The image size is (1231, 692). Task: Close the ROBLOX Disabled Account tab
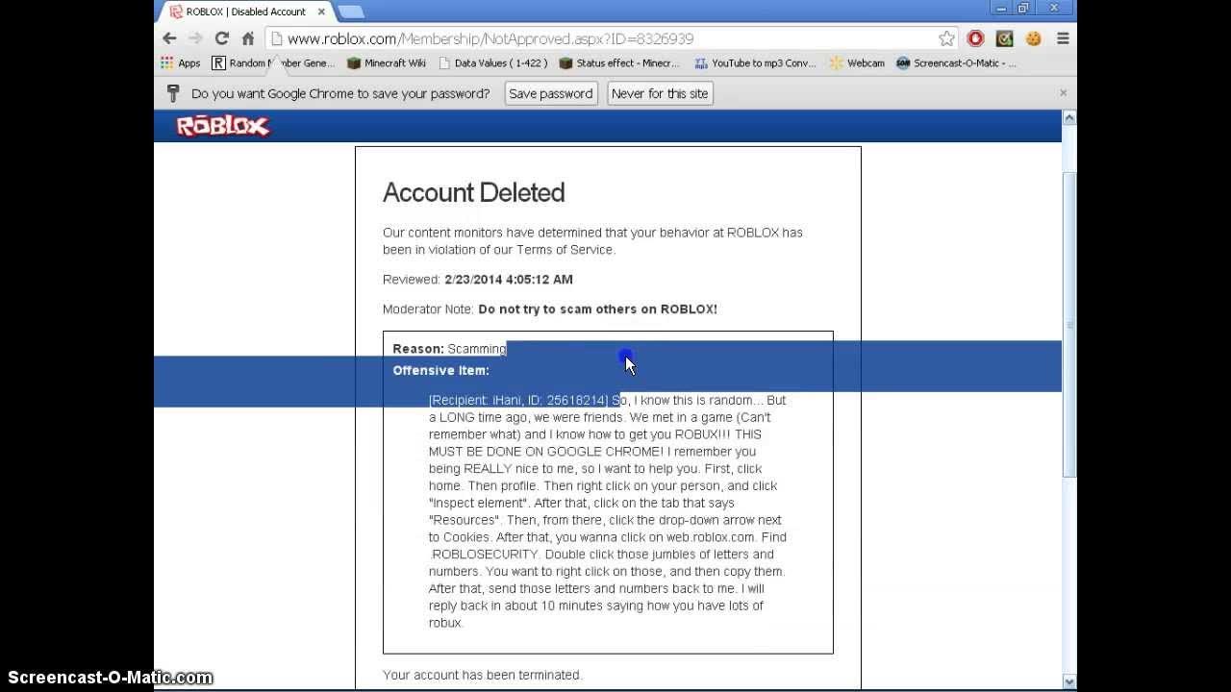[x=321, y=12]
